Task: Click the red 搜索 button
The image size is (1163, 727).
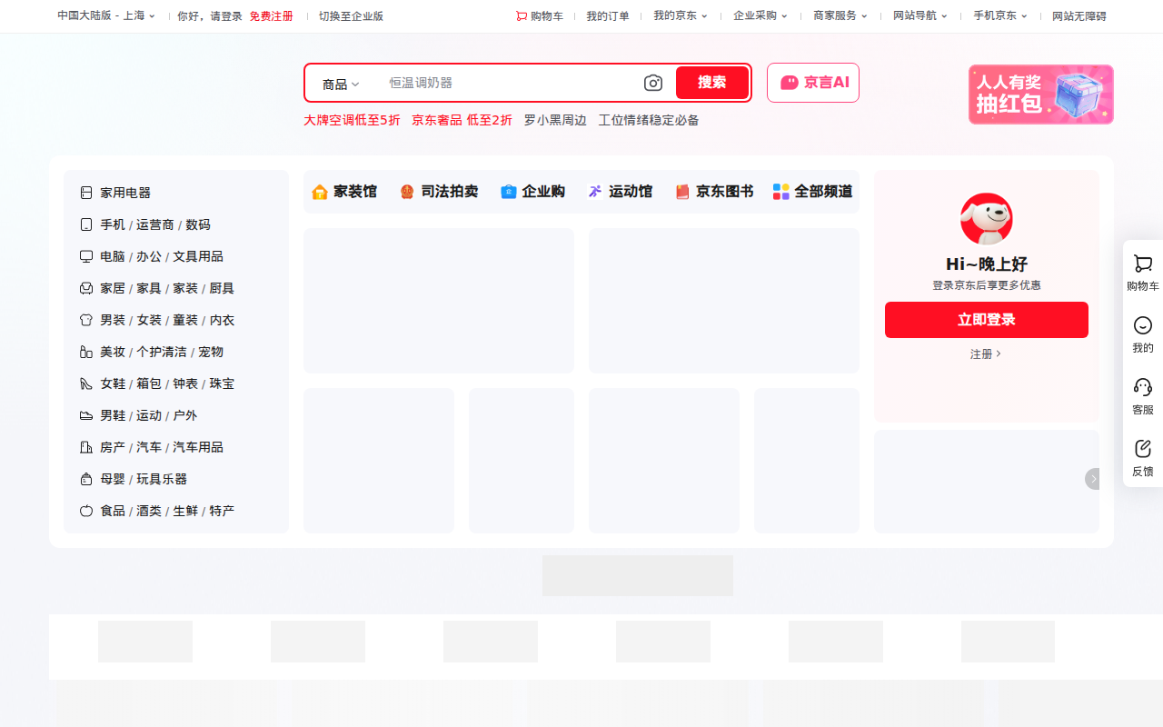Action: point(712,83)
